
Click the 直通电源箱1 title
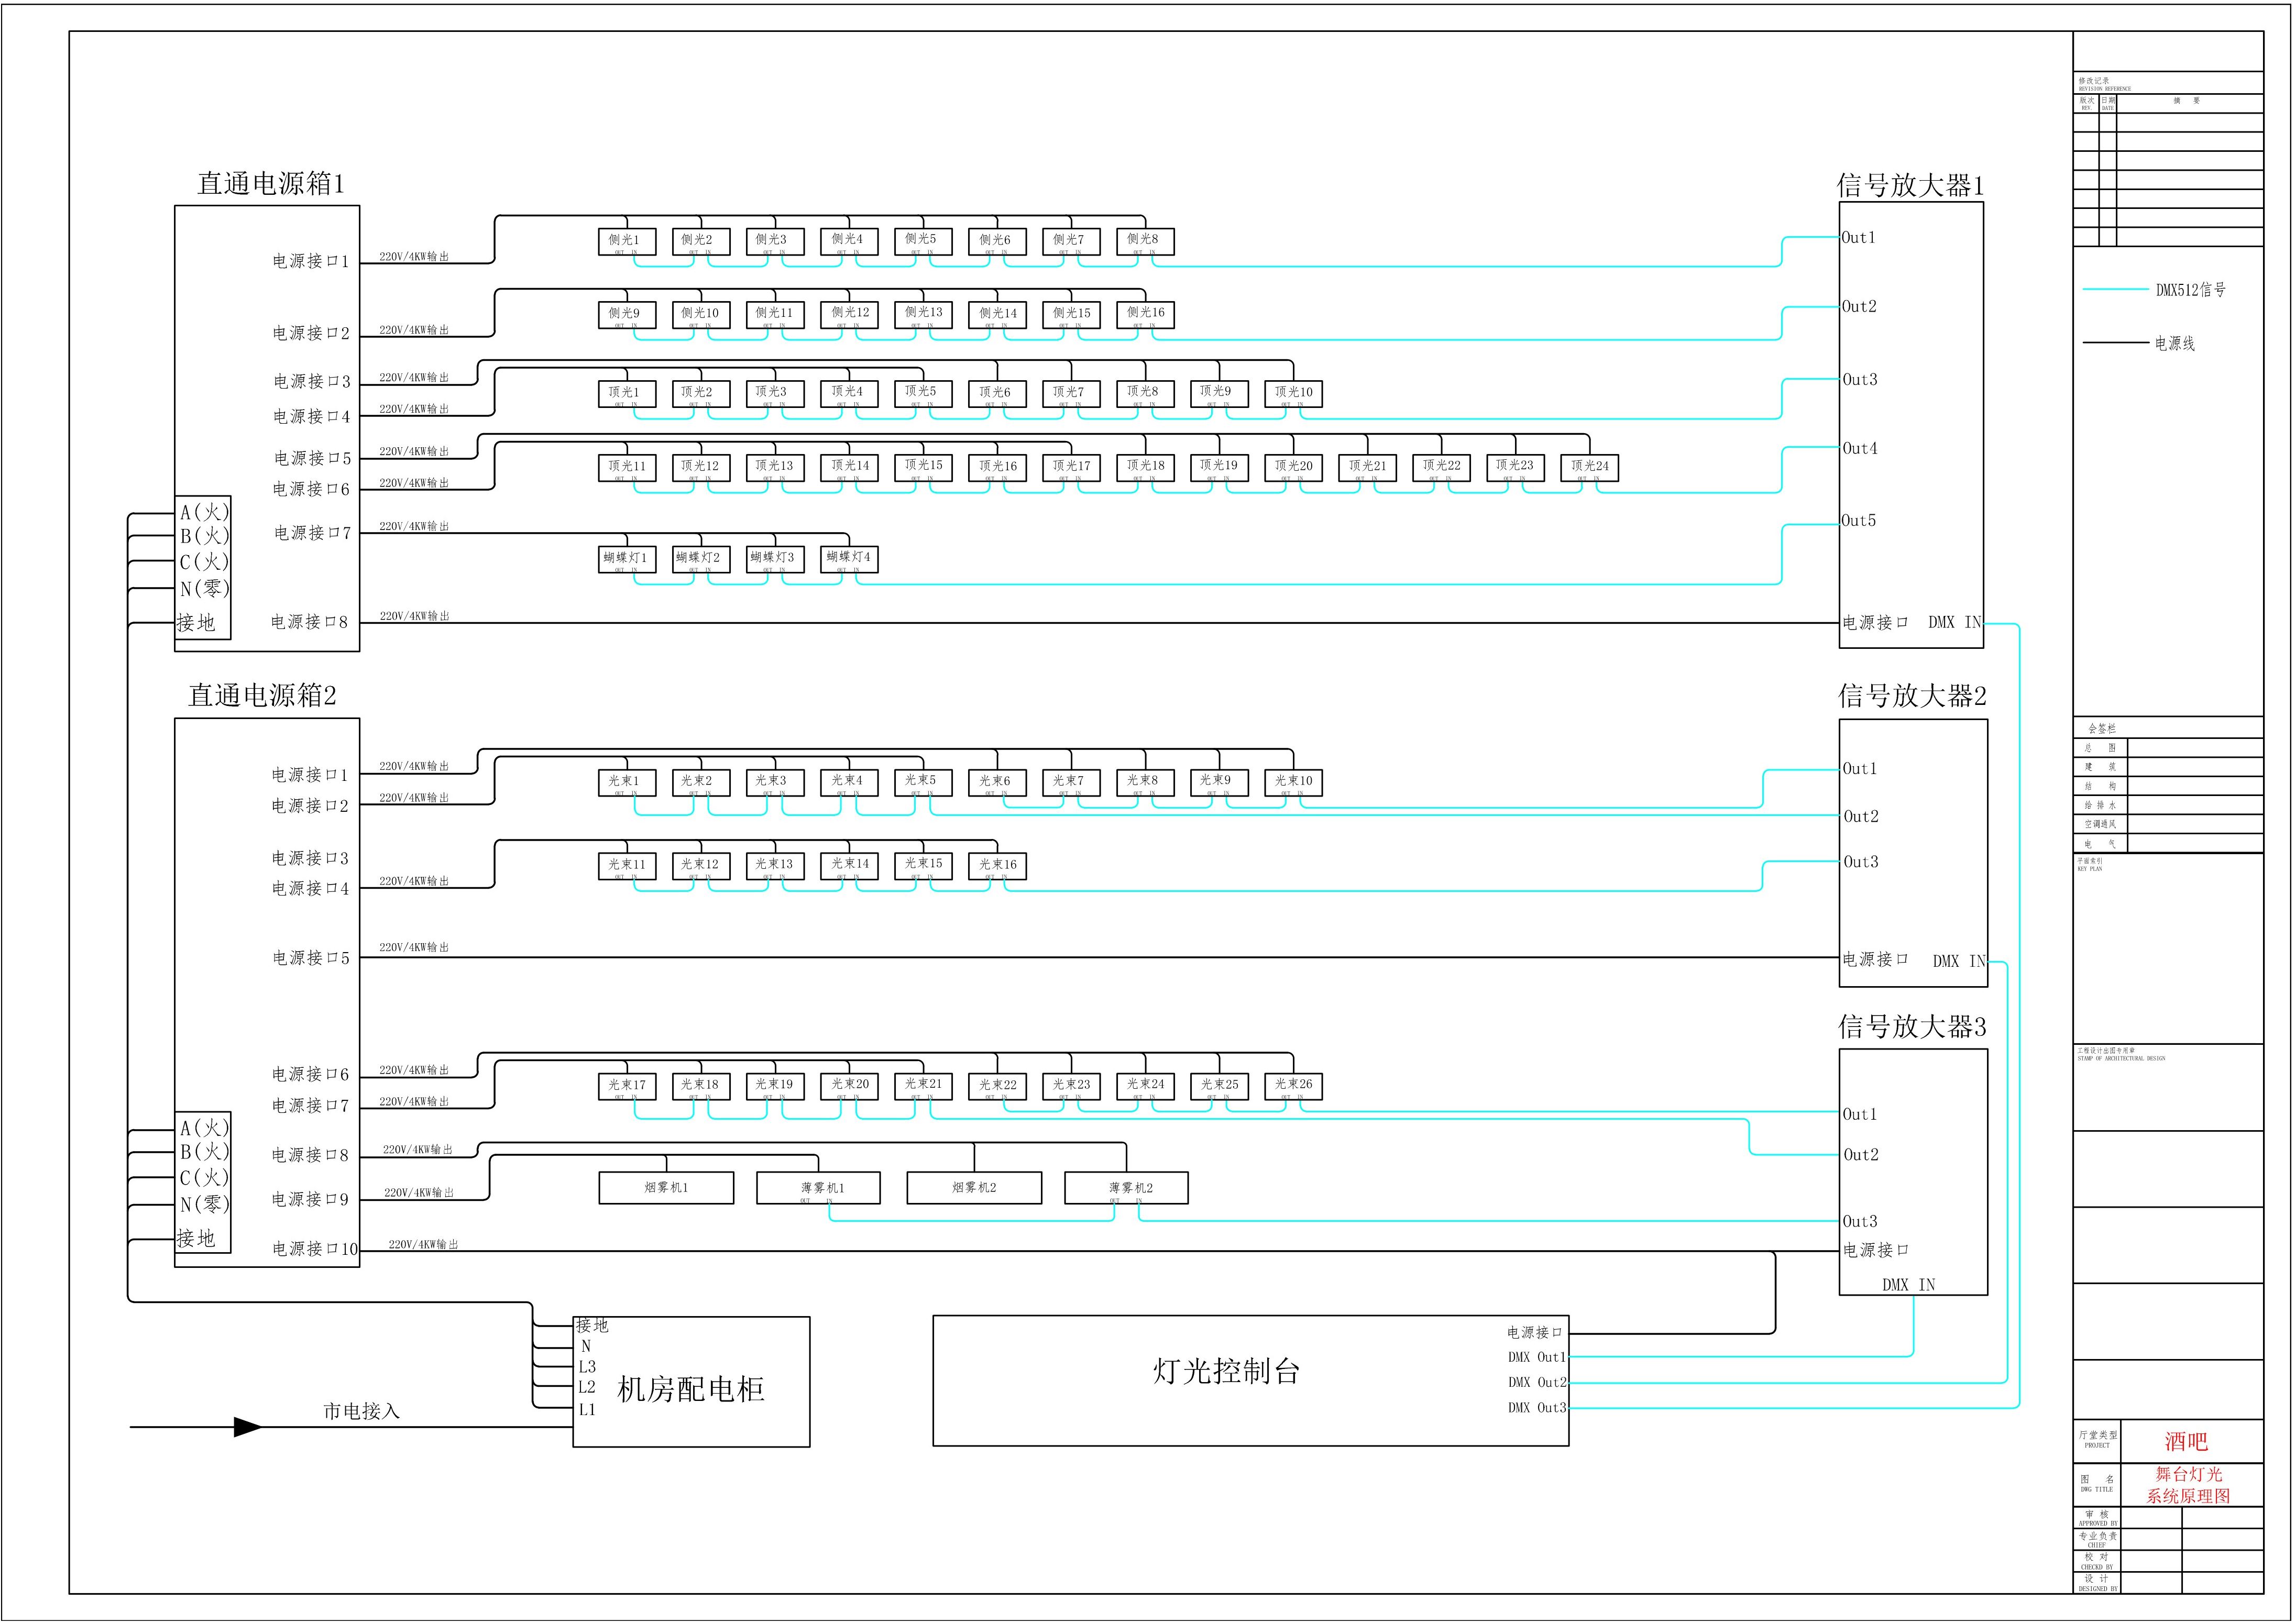click(270, 184)
